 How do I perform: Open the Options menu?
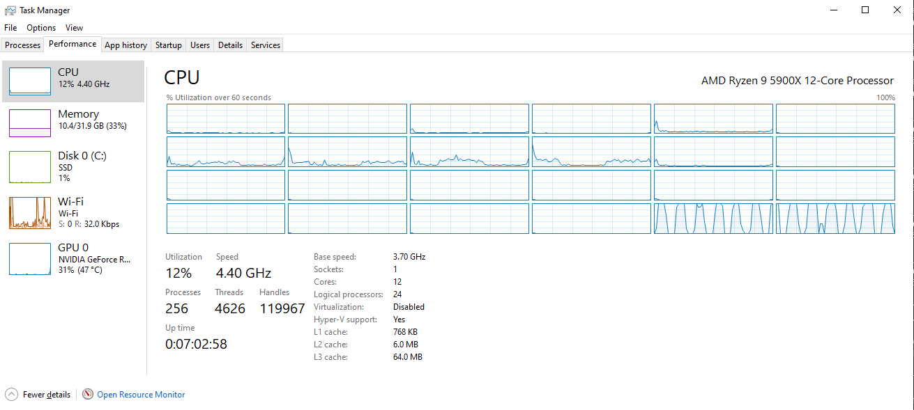tap(41, 28)
